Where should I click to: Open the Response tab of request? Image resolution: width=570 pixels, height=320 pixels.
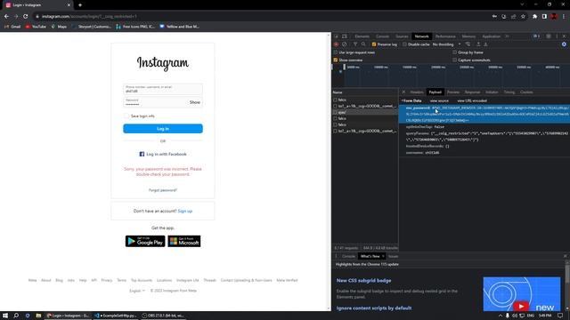tap(472, 92)
